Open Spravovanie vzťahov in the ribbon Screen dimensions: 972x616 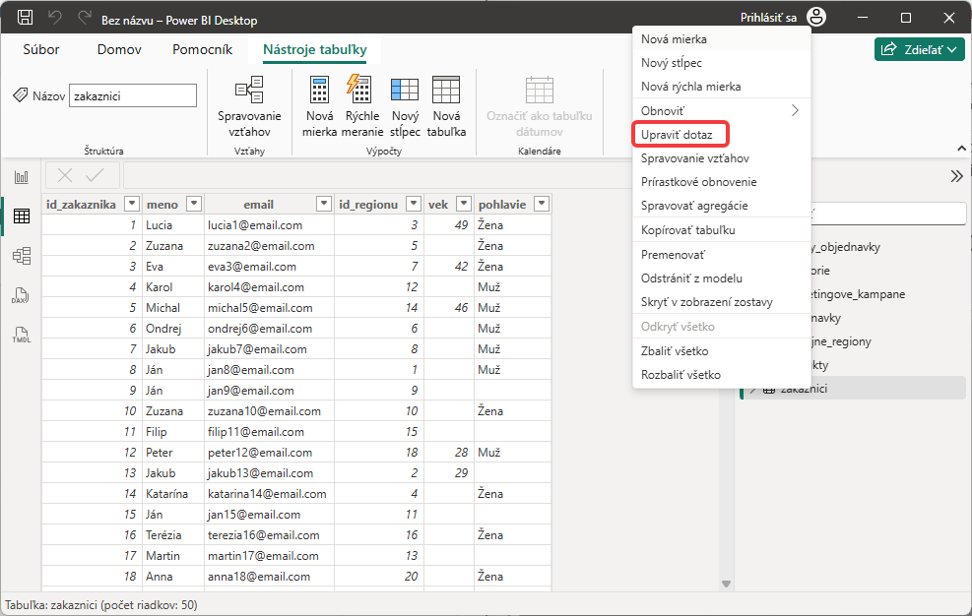click(249, 106)
